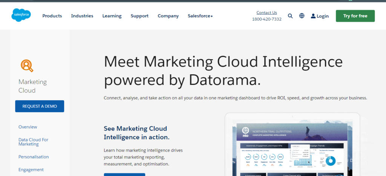Follow the Contact Us link
The image size is (386, 176).
click(267, 12)
